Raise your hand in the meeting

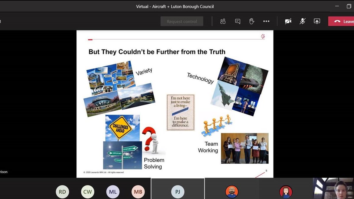252,21
